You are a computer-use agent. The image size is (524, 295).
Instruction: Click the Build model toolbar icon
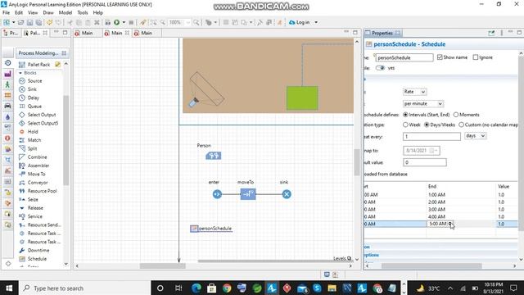click(x=107, y=22)
